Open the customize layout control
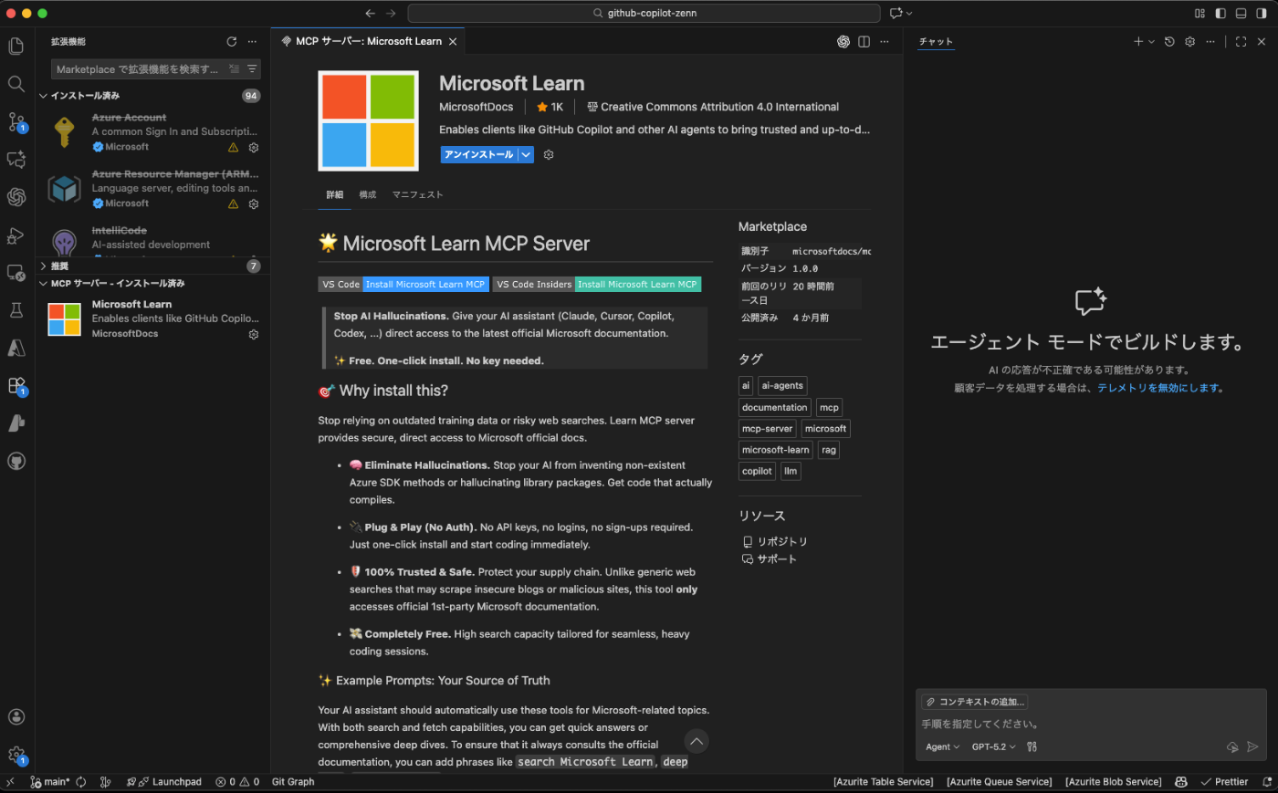Screen dimensions: 1278x793 [1200, 14]
